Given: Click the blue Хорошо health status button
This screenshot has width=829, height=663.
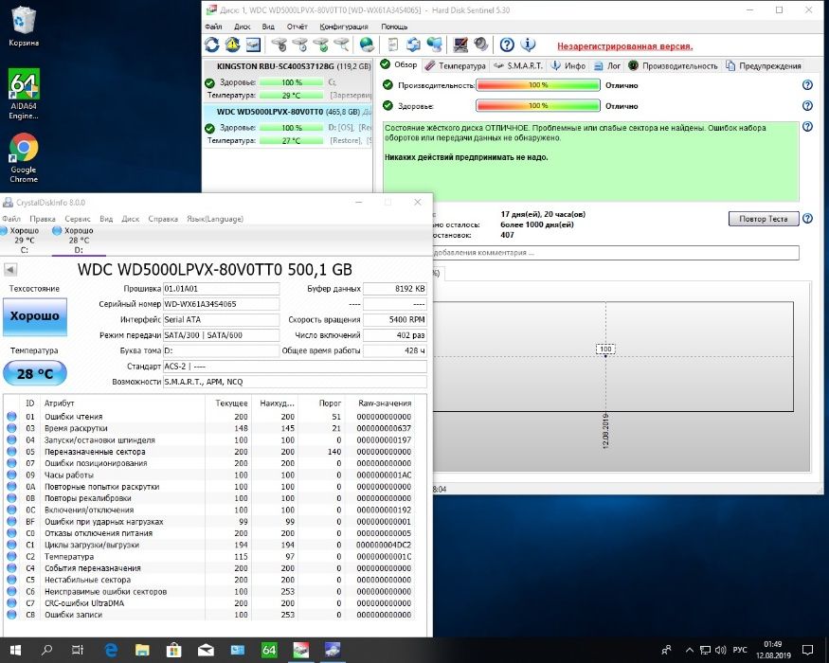Looking at the screenshot, I should tap(35, 316).
